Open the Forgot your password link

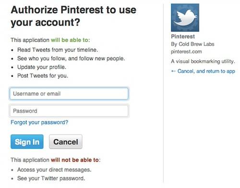(x=39, y=122)
